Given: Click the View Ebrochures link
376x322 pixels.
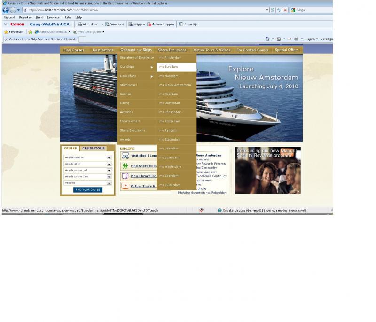Looking at the screenshot, I should (x=143, y=176).
